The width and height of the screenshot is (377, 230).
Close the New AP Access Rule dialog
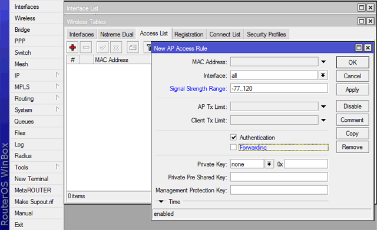(x=368, y=48)
